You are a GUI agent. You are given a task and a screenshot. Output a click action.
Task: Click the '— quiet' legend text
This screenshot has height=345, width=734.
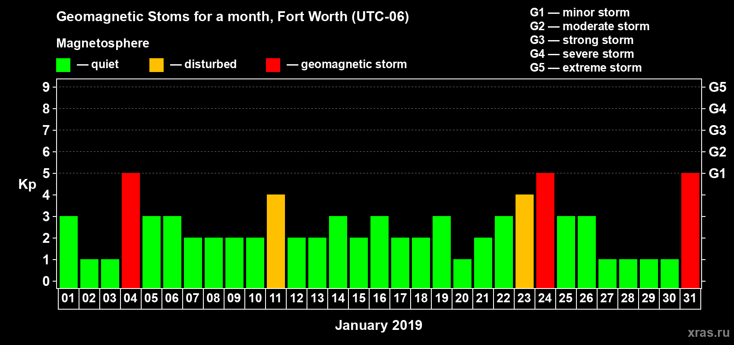(x=98, y=65)
